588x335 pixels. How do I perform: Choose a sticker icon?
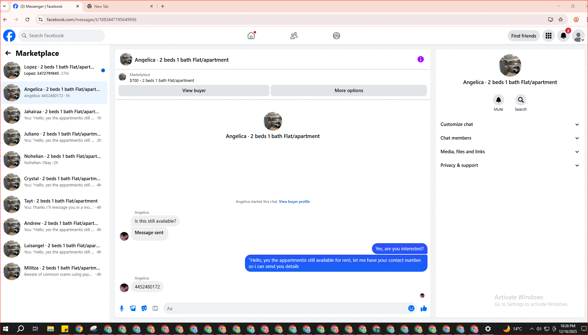[x=144, y=308]
